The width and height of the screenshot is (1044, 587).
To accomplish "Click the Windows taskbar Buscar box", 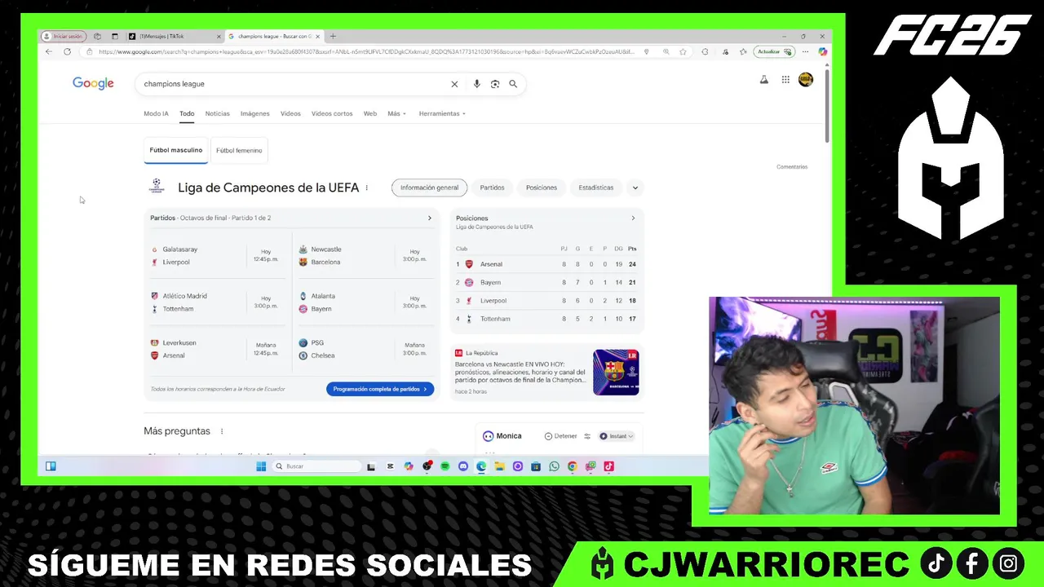I will tap(316, 466).
